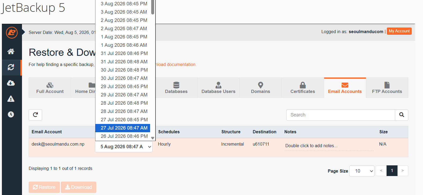Choose highlighted backup 27 Jul 2026 08:47 AM

click(123, 128)
